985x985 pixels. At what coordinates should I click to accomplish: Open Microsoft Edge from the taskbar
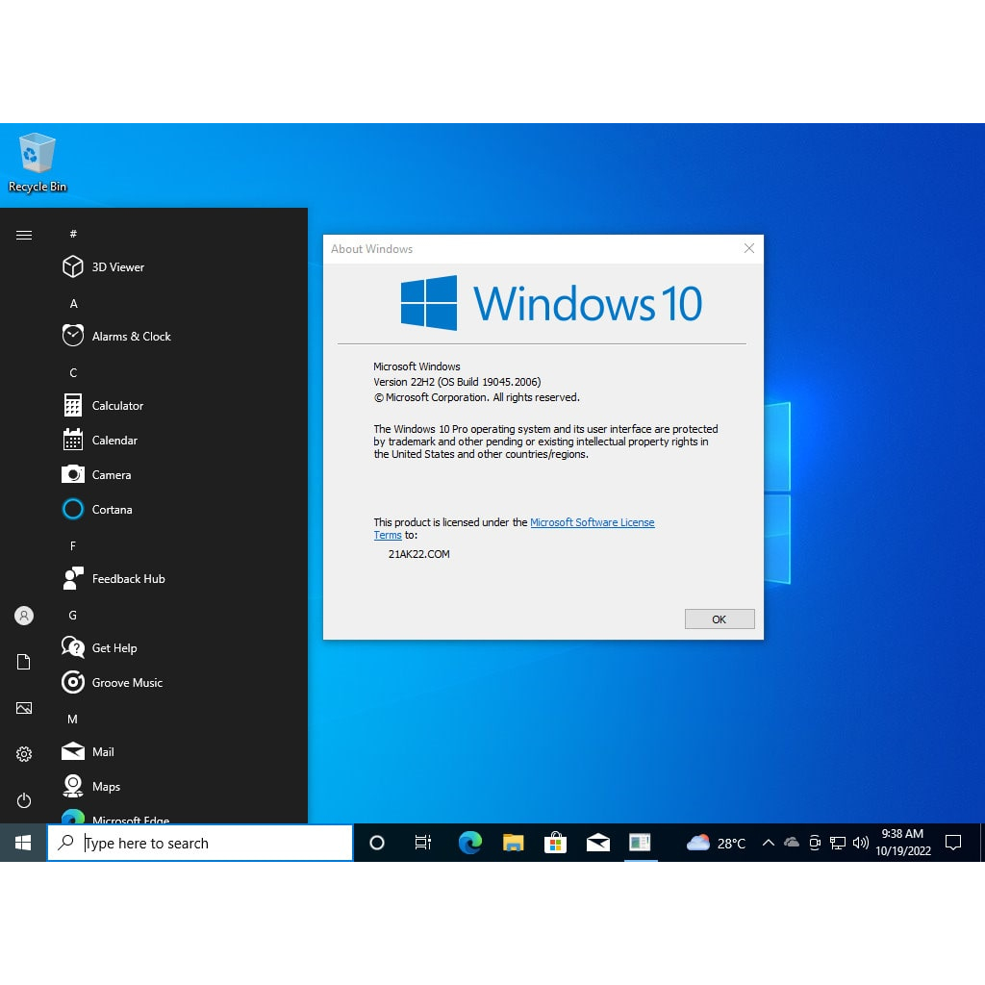(x=469, y=843)
